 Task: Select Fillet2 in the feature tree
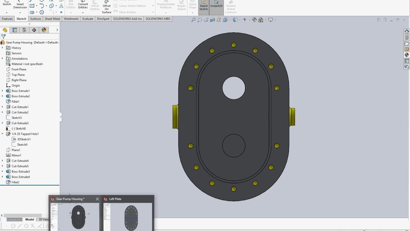click(15, 182)
